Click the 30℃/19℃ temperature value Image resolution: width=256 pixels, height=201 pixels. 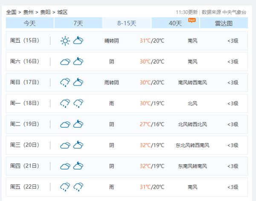pos(152,103)
